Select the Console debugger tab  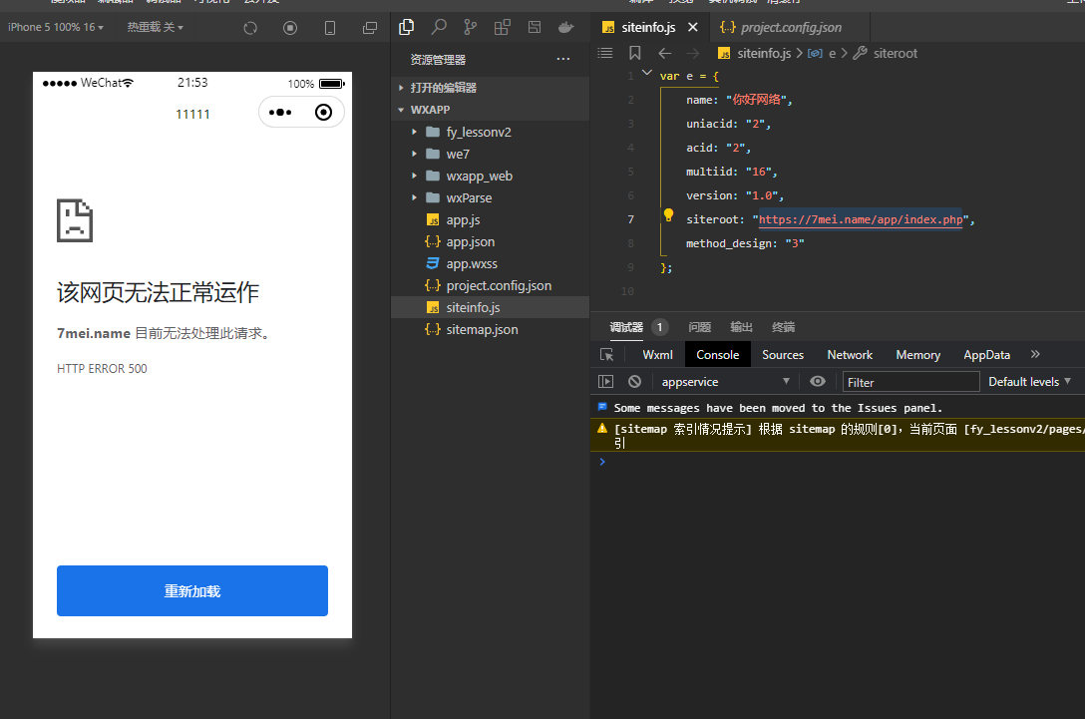tap(718, 354)
